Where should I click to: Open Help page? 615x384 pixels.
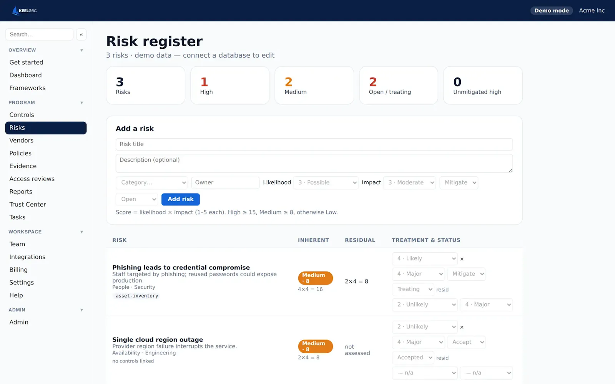[x=46, y=295]
